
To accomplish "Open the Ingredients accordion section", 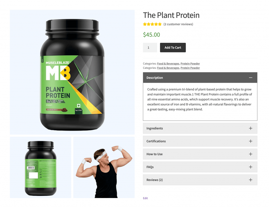I will coord(200,128).
